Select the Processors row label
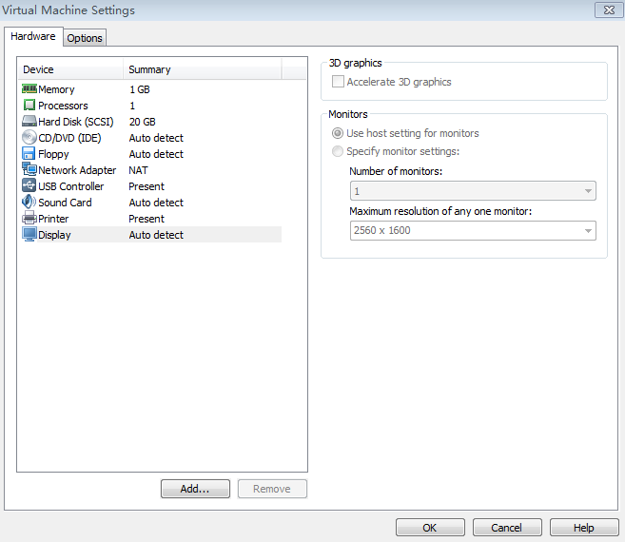 (x=63, y=106)
